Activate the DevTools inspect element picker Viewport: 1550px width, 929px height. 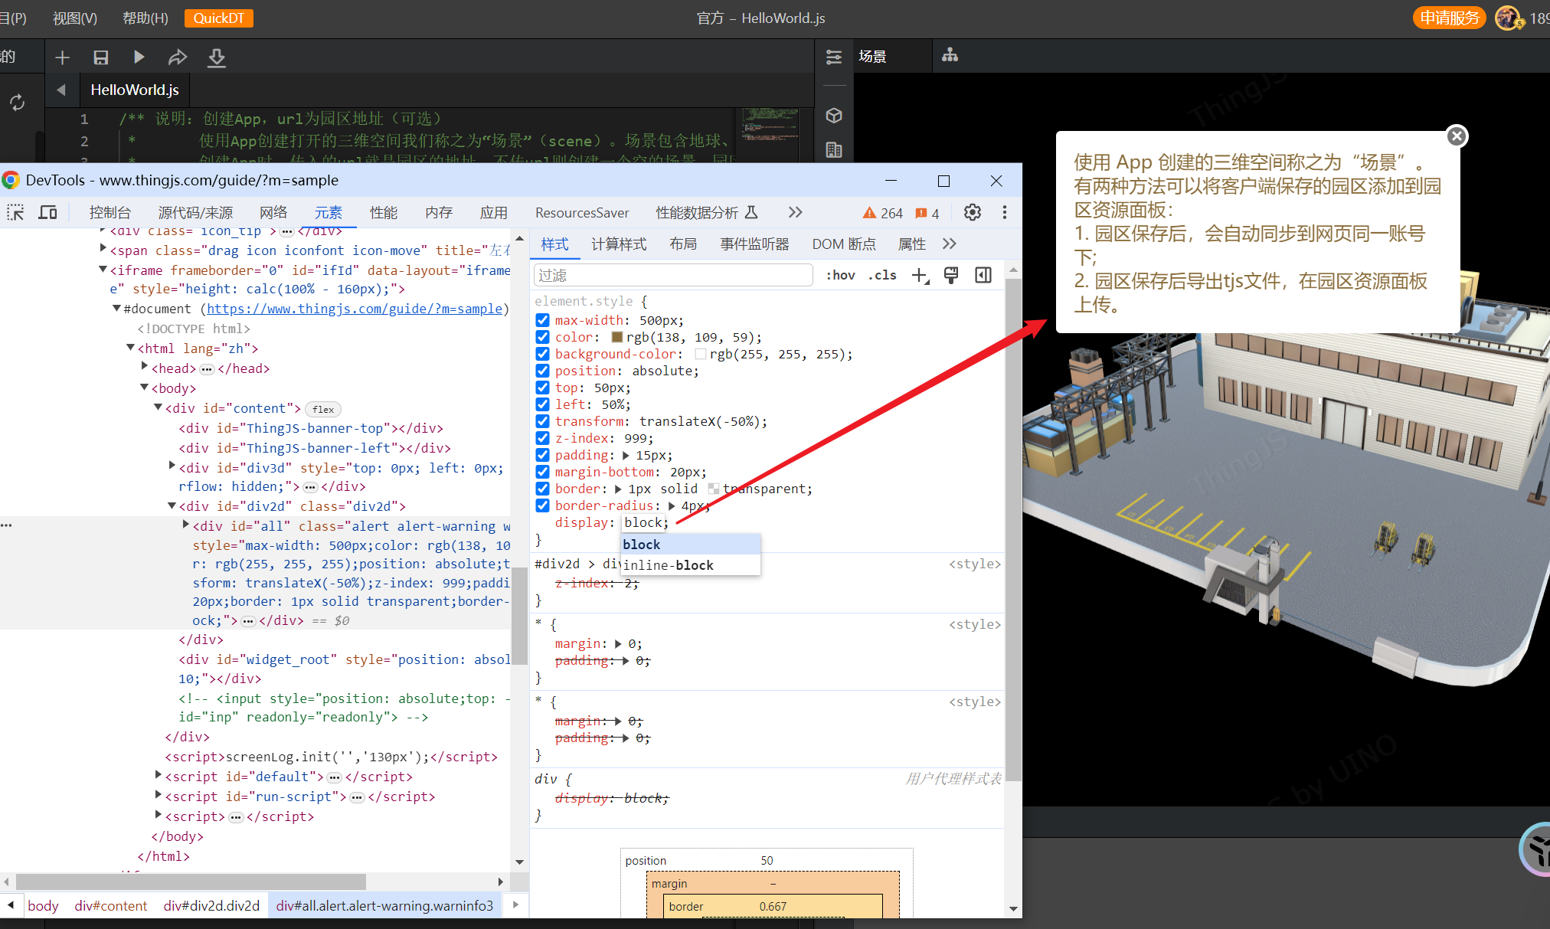click(x=15, y=212)
